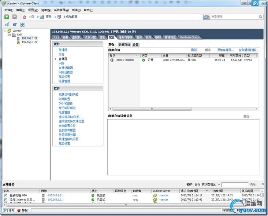Select the esxi01-localdisk datastore row
This screenshot has width=268, height=216.
tap(183, 60)
